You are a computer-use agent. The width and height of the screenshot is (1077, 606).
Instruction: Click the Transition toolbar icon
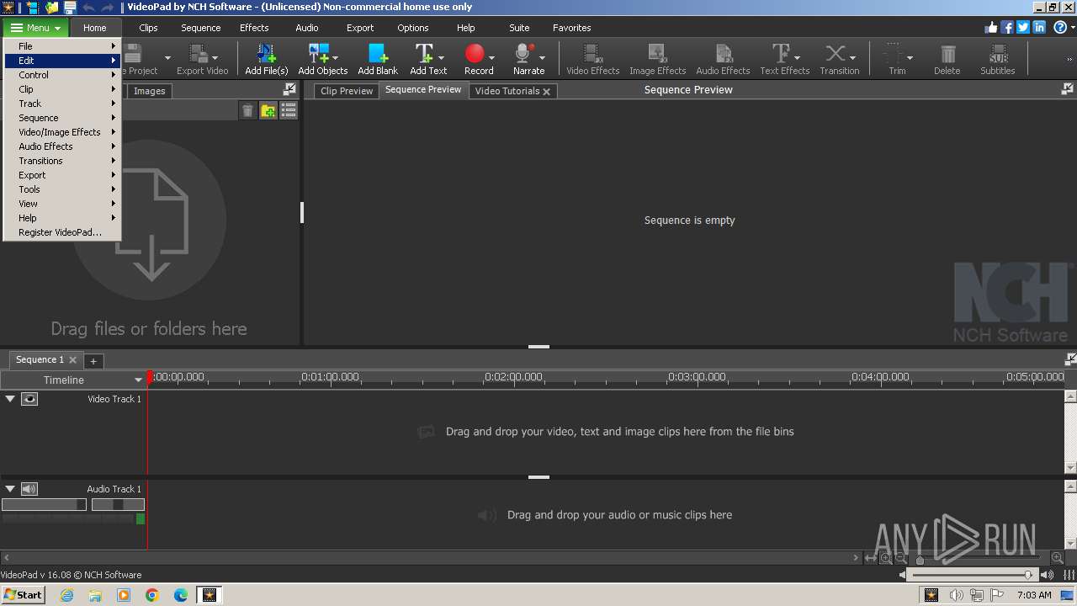(835, 55)
